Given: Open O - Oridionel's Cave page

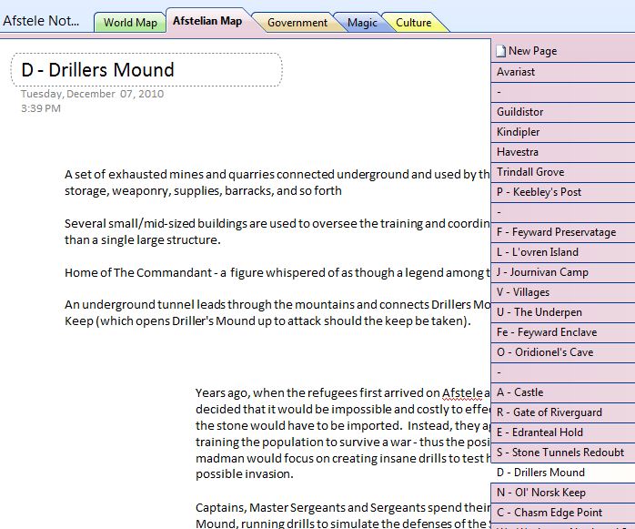Looking at the screenshot, I should click(x=563, y=352).
